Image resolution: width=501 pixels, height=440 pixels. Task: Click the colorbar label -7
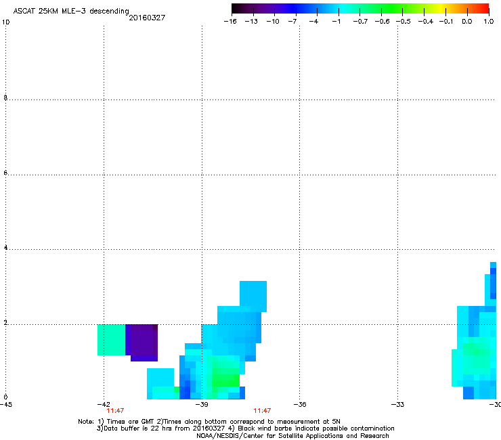point(292,22)
